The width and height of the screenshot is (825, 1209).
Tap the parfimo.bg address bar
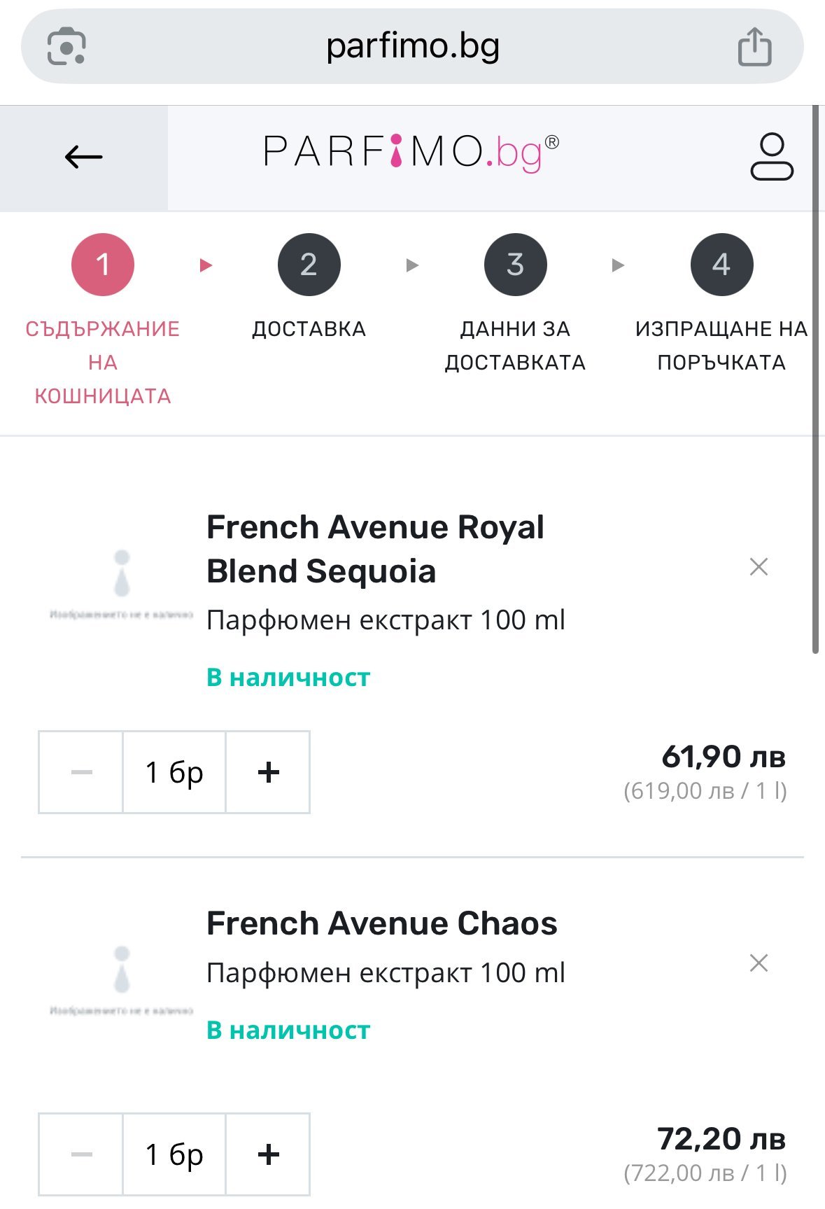(x=412, y=47)
